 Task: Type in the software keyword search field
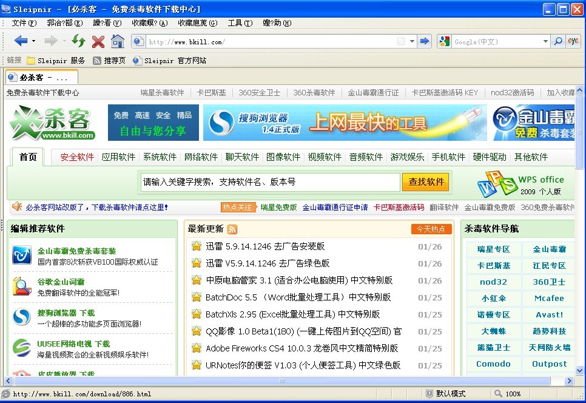pyautogui.click(x=270, y=181)
